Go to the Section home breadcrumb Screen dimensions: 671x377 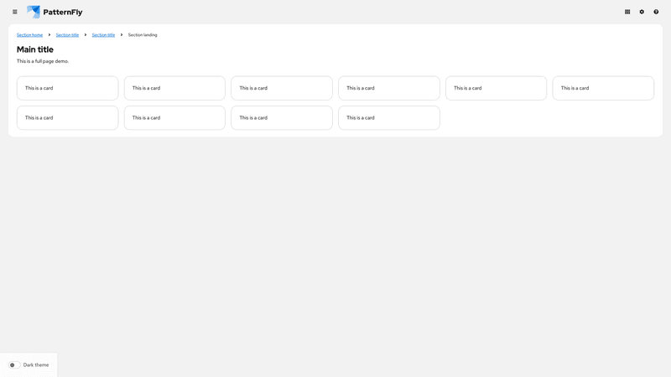pos(29,35)
